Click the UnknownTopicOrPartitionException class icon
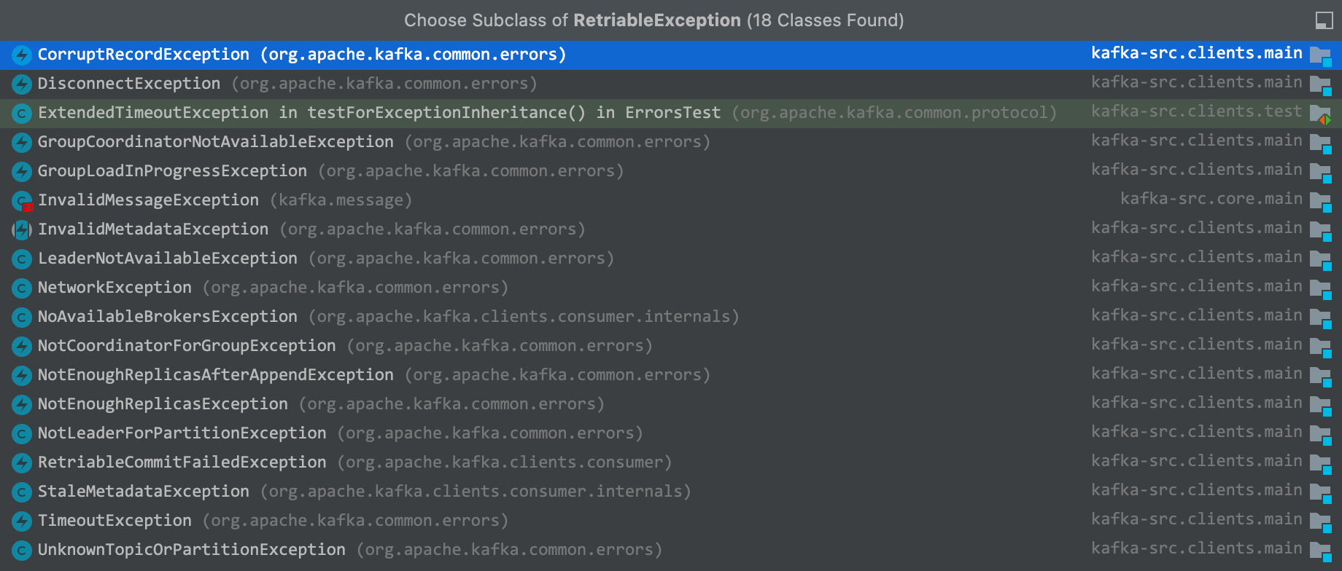 pyautogui.click(x=22, y=550)
